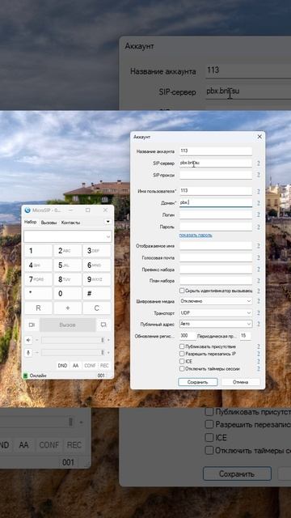
Task: Open help mark beside Разрешить перезапись IP
Action: 259,354
